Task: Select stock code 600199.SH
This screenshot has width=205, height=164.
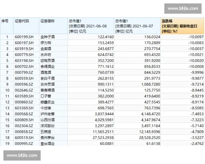Action: pos(24,37)
